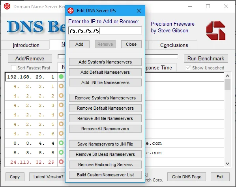The image size is (236, 187).
Task: Select the 8.8.4.4 nameserver row
Action: pos(114,143)
